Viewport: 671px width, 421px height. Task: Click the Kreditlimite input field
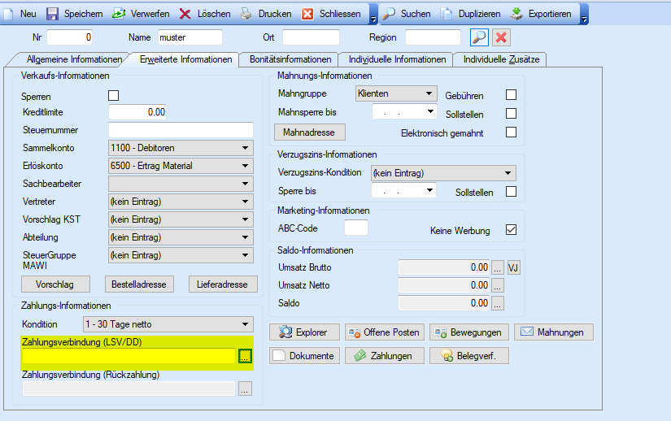[x=138, y=112]
